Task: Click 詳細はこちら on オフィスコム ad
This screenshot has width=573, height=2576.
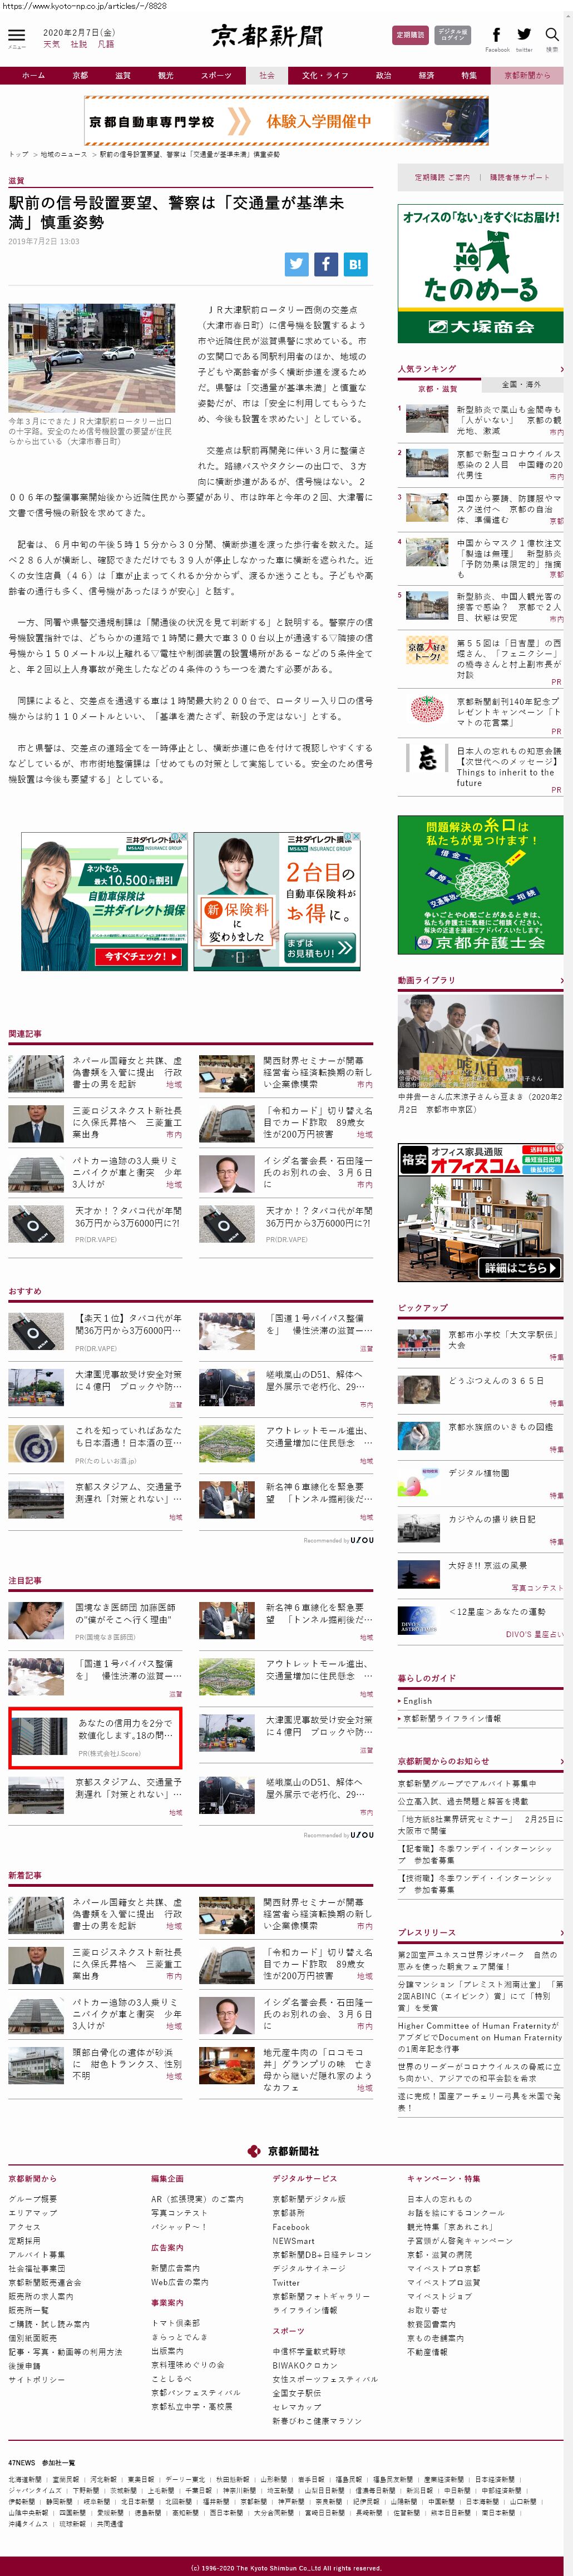Action: tap(520, 1267)
